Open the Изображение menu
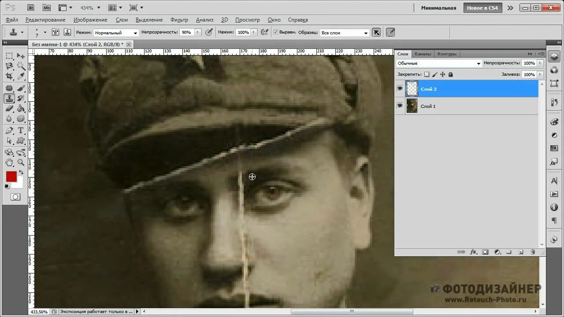The width and height of the screenshot is (564, 317). pos(90,20)
